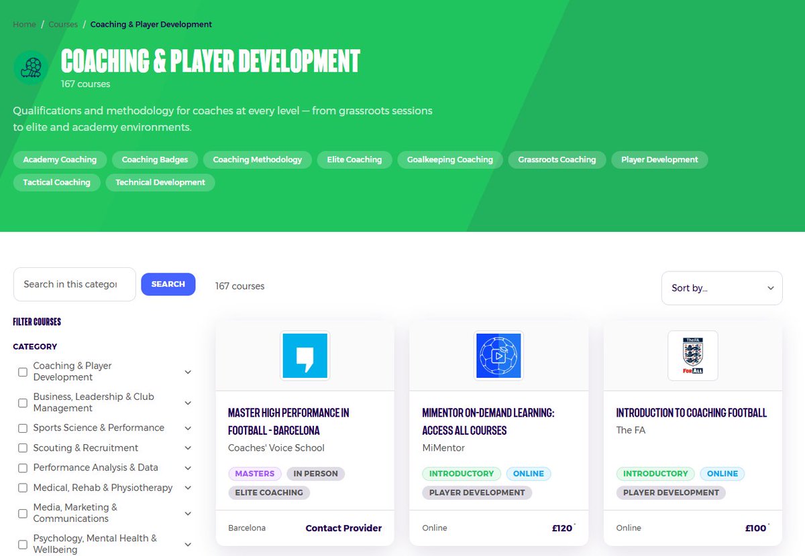
Task: Check Media, Marketing & Communications filter
Action: (23, 513)
